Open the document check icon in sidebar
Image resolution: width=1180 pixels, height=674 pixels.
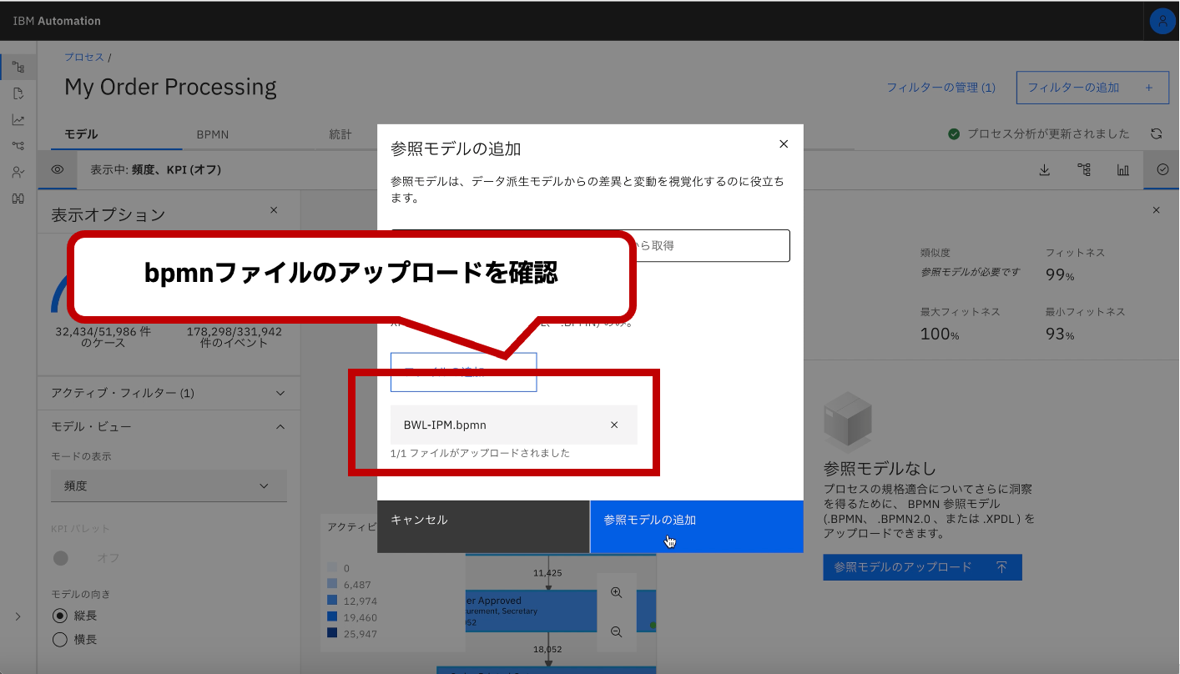[x=18, y=93]
